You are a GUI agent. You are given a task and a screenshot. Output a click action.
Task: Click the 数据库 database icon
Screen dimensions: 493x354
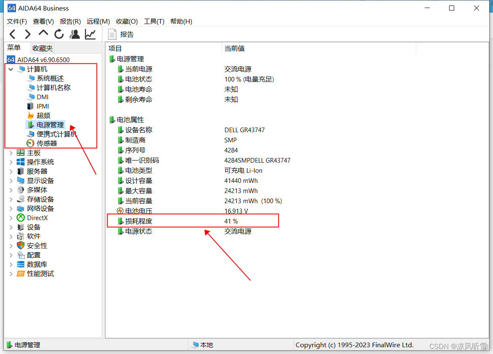point(20,264)
